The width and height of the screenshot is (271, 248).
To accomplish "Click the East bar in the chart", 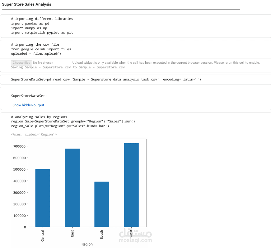I will [72, 188].
